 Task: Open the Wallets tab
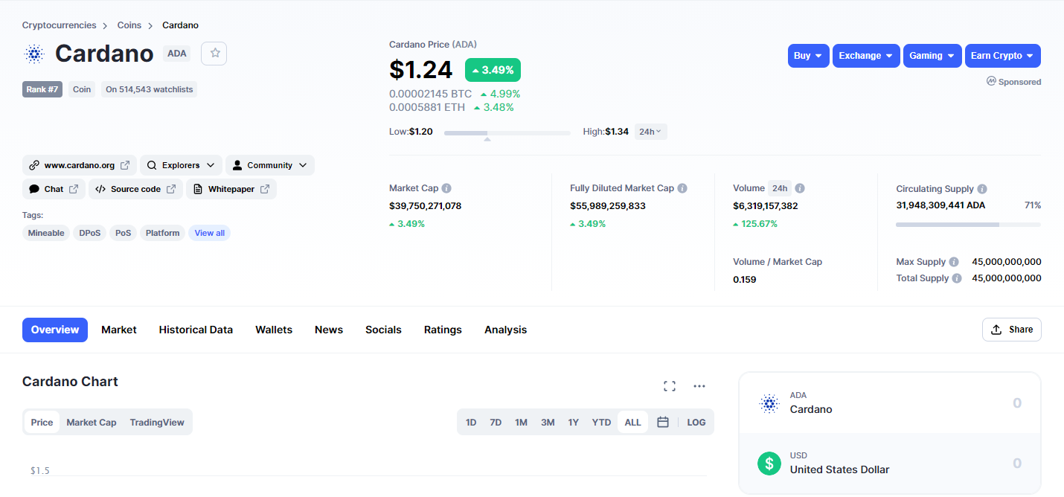274,330
